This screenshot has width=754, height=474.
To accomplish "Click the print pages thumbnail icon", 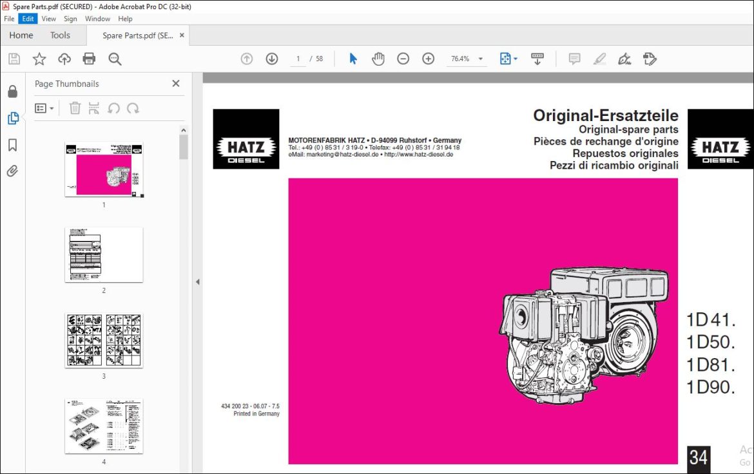I will click(x=94, y=108).
